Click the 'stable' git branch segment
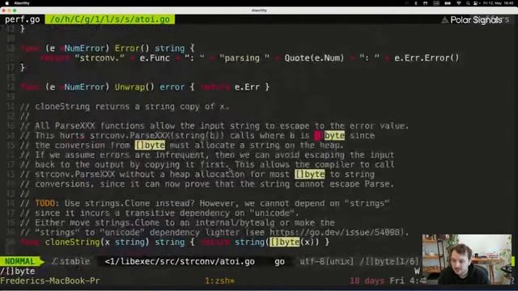This screenshot has width=518, height=291. point(71,261)
